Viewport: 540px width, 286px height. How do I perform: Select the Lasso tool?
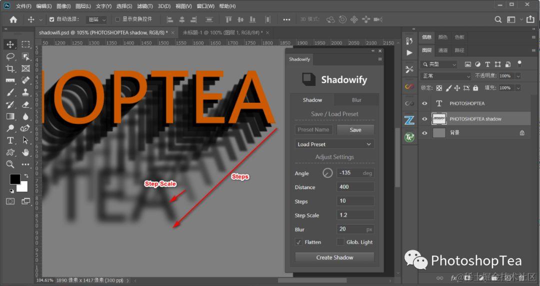click(10, 56)
